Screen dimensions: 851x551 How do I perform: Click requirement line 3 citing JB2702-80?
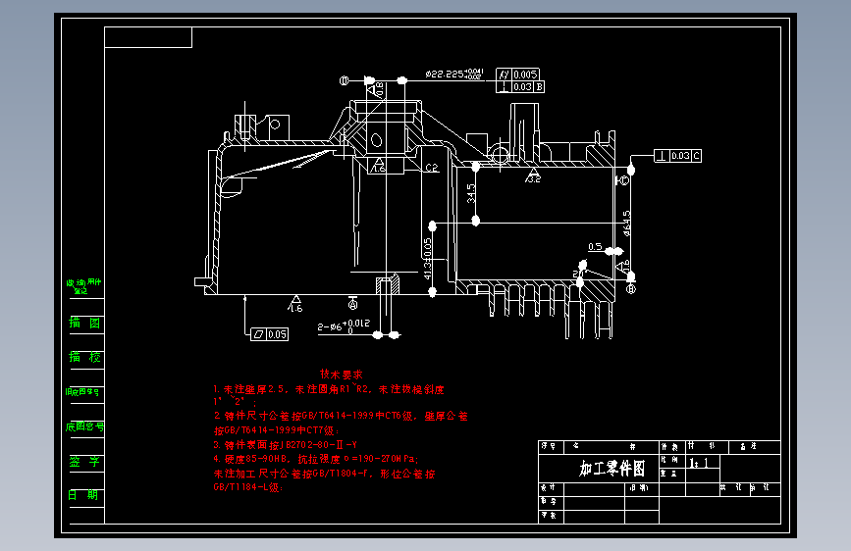pyautogui.click(x=286, y=445)
